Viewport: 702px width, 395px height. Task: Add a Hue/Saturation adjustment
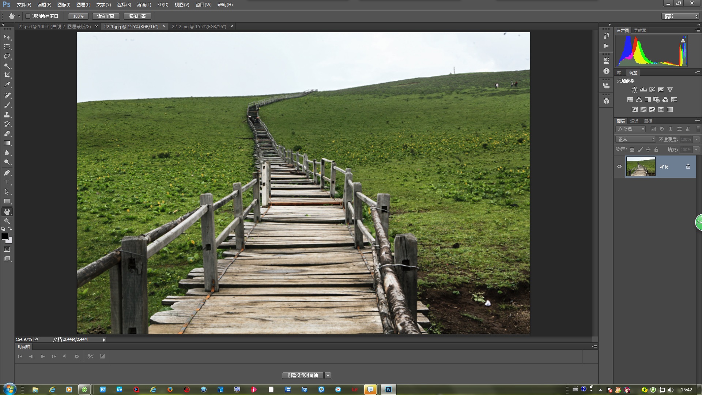click(630, 99)
